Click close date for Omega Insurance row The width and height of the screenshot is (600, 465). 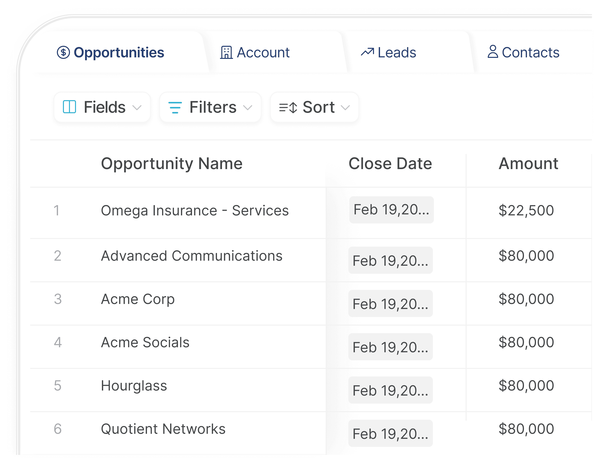pyautogui.click(x=391, y=210)
